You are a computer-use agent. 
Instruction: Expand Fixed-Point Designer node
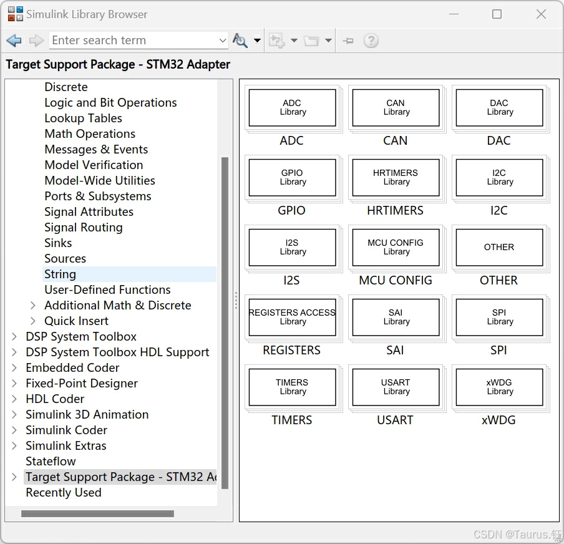coord(14,384)
